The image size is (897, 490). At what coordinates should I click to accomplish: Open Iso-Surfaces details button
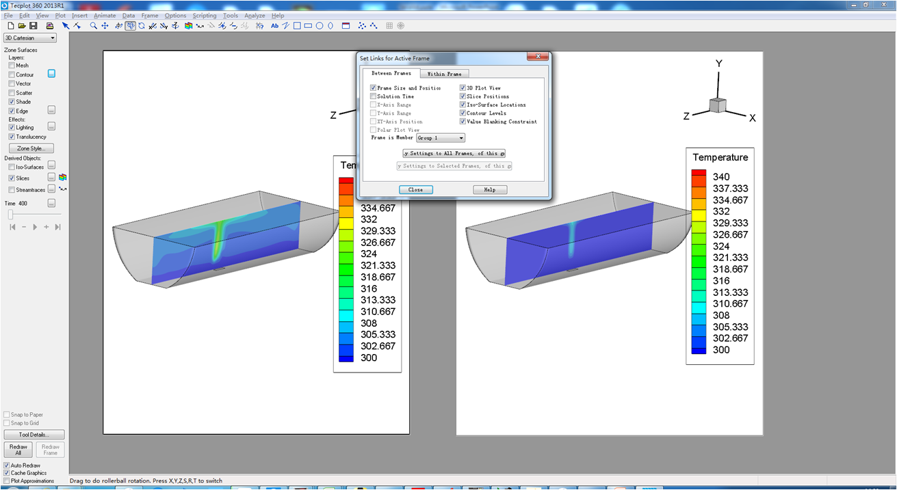51,166
